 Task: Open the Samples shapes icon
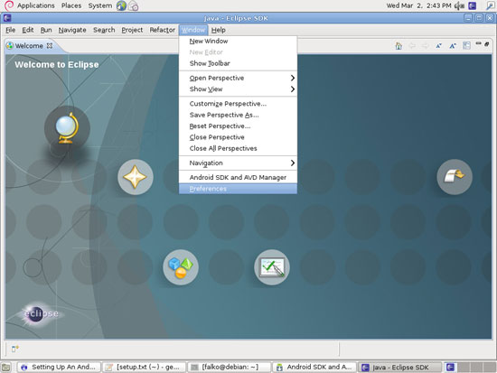coord(181,267)
